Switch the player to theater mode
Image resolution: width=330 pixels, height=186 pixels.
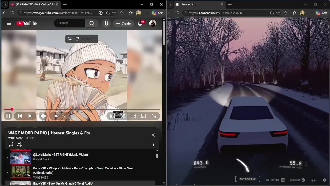click(x=133, y=116)
